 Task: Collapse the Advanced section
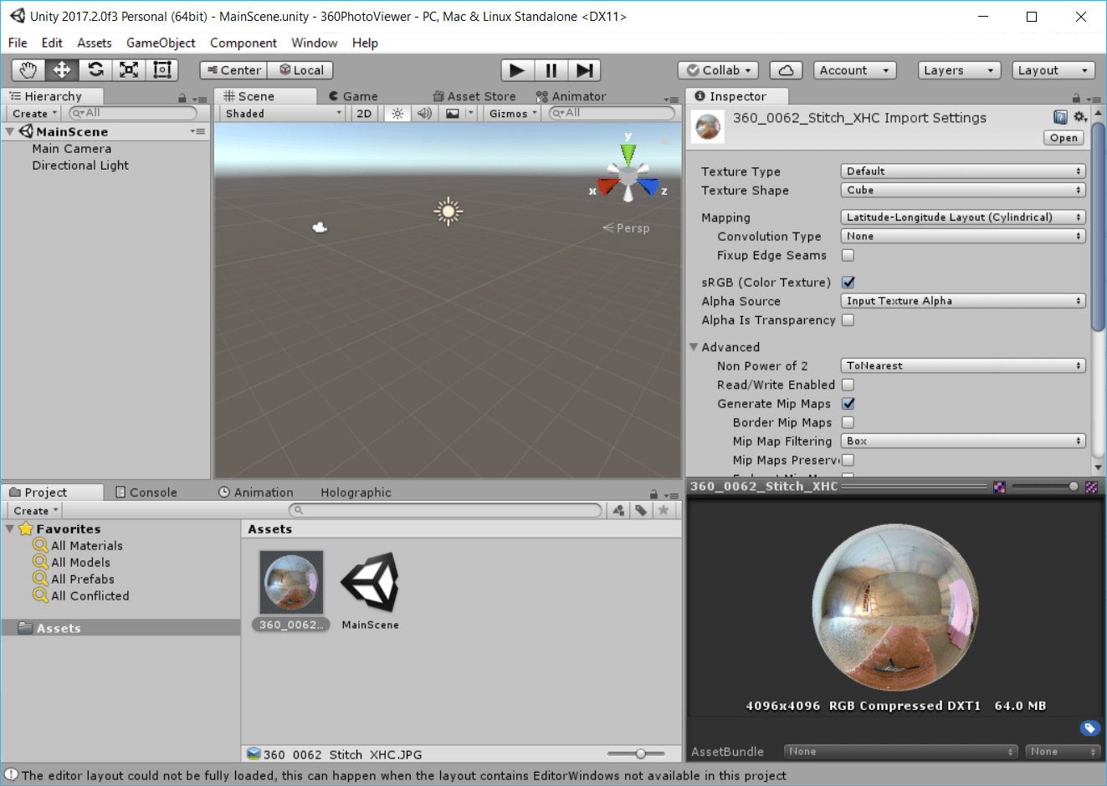(x=694, y=347)
